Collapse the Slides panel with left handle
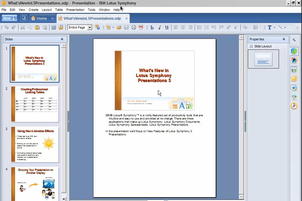Viewport: 302px width, 201px height. [x=68, y=122]
